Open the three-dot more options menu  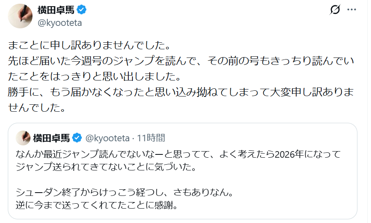tap(352, 10)
